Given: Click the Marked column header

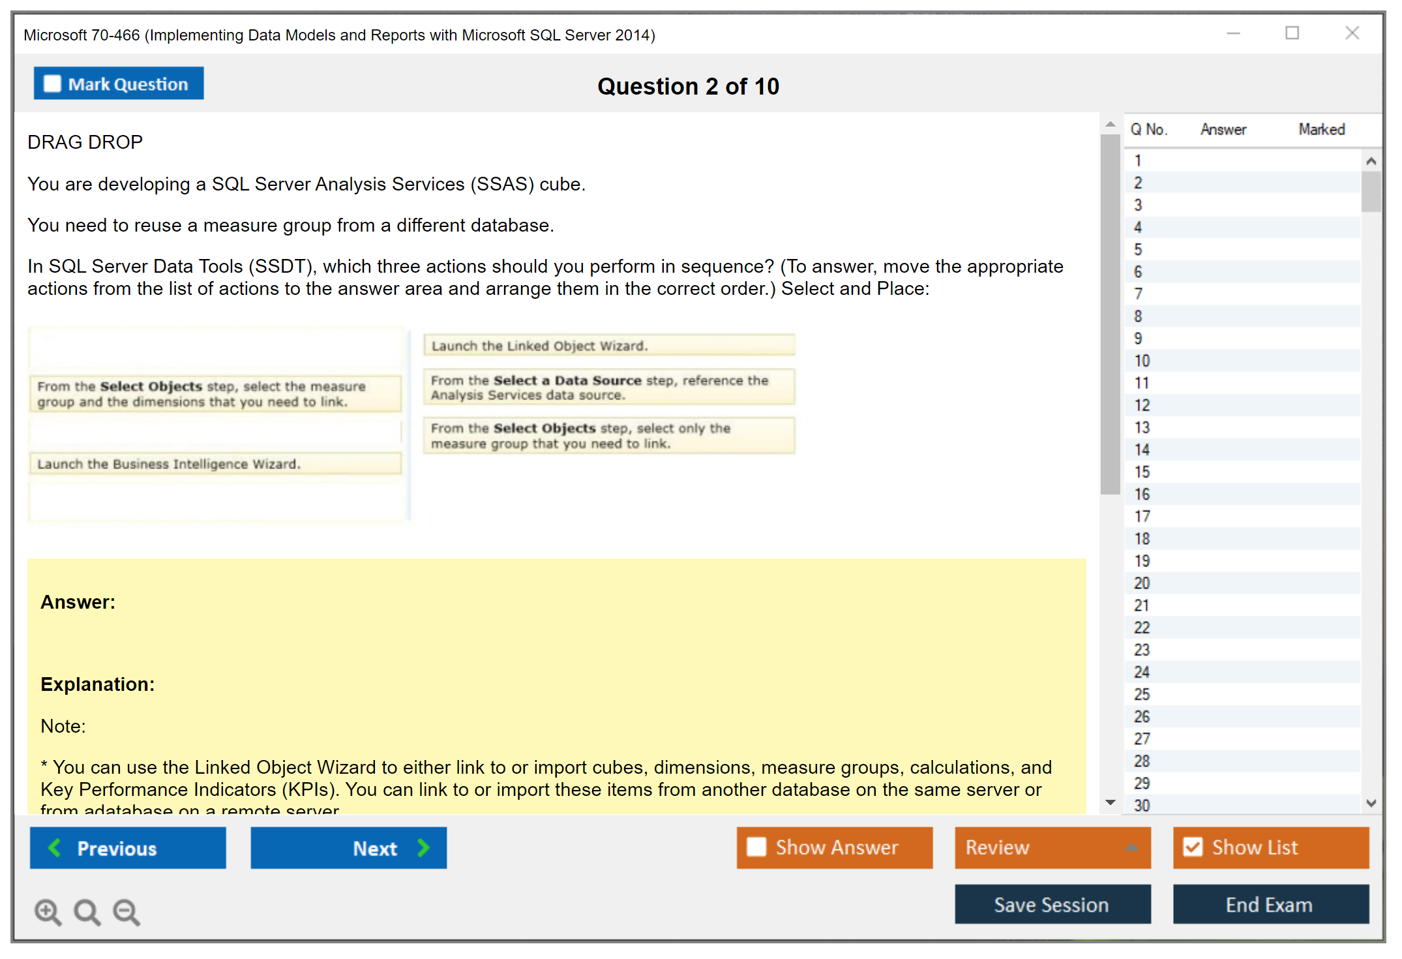Looking at the screenshot, I should [1321, 129].
